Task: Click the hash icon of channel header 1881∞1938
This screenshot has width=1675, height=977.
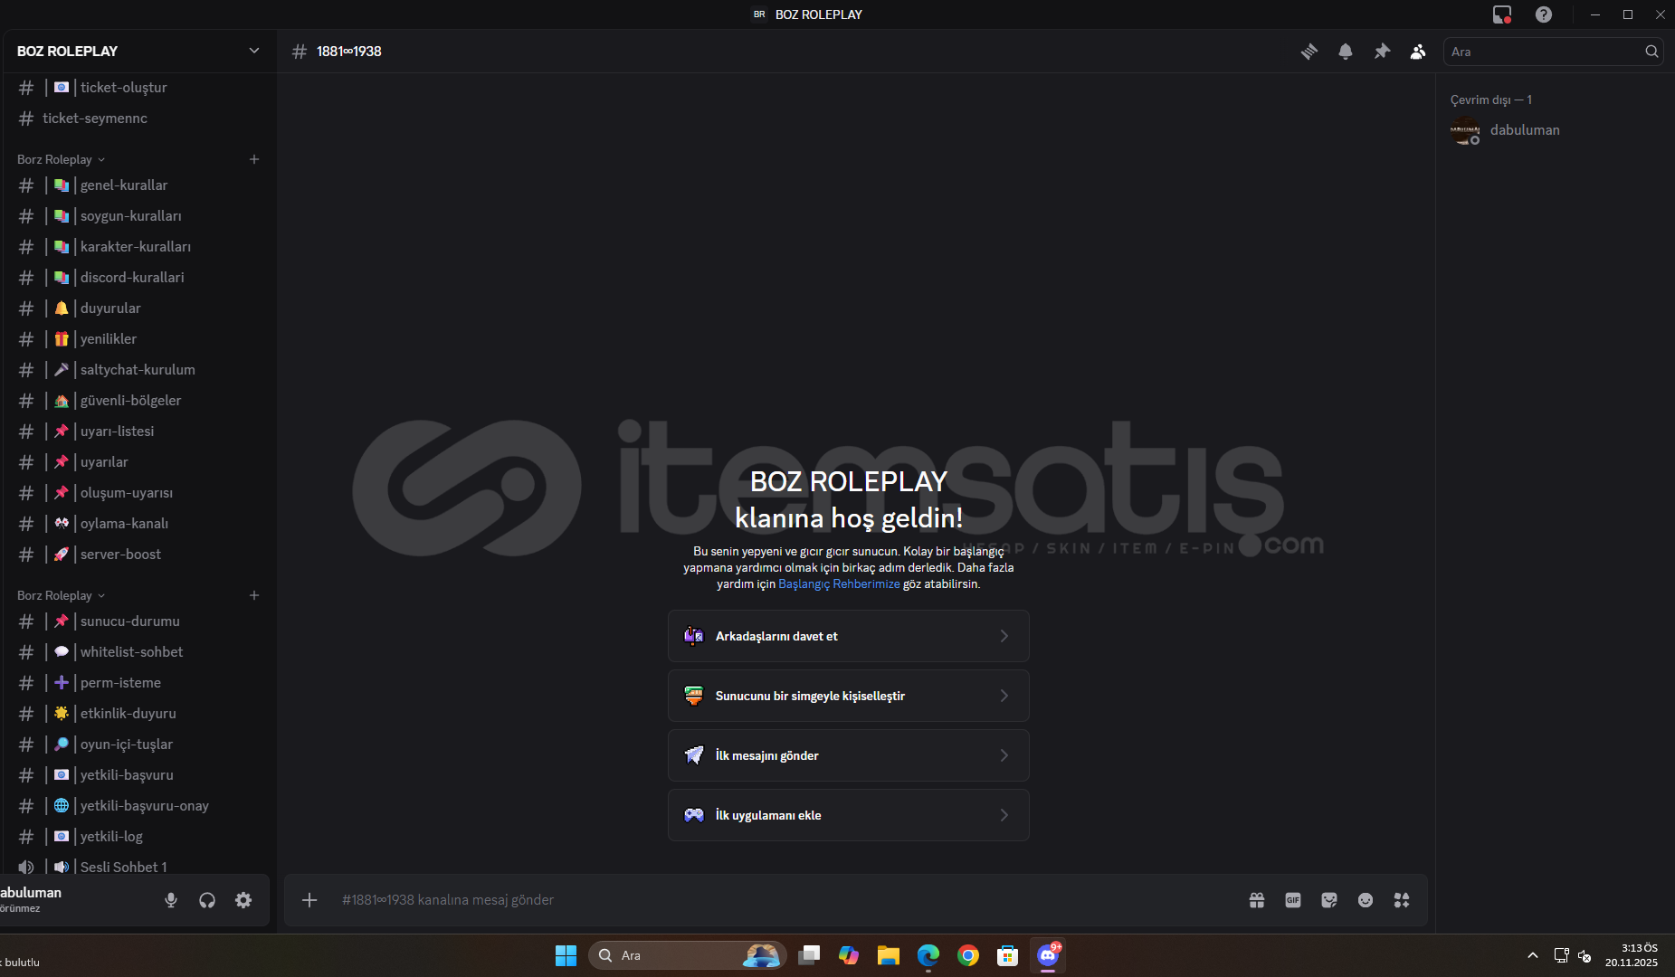Action: click(x=300, y=52)
